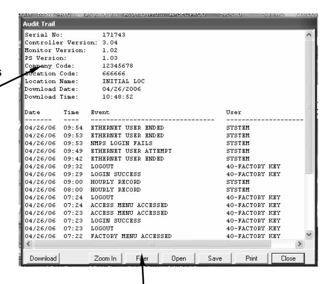Image resolution: width=331 pixels, height=284 pixels.
Task: Click Company Code value 12345678
Action: coord(118,66)
